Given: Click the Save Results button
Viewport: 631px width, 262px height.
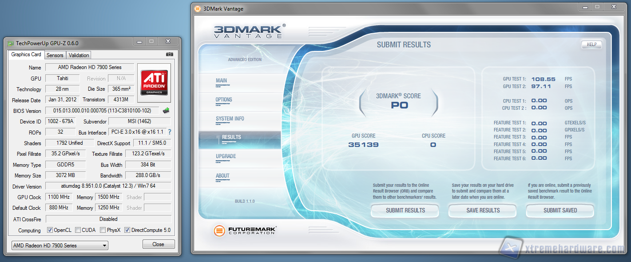Looking at the screenshot, I should pos(483,211).
